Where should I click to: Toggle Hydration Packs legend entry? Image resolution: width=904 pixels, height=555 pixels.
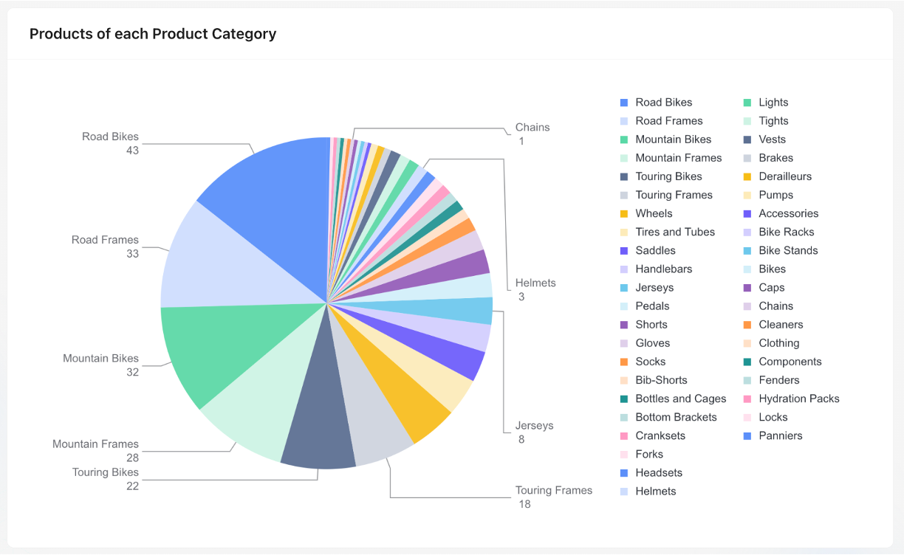pyautogui.click(x=798, y=399)
